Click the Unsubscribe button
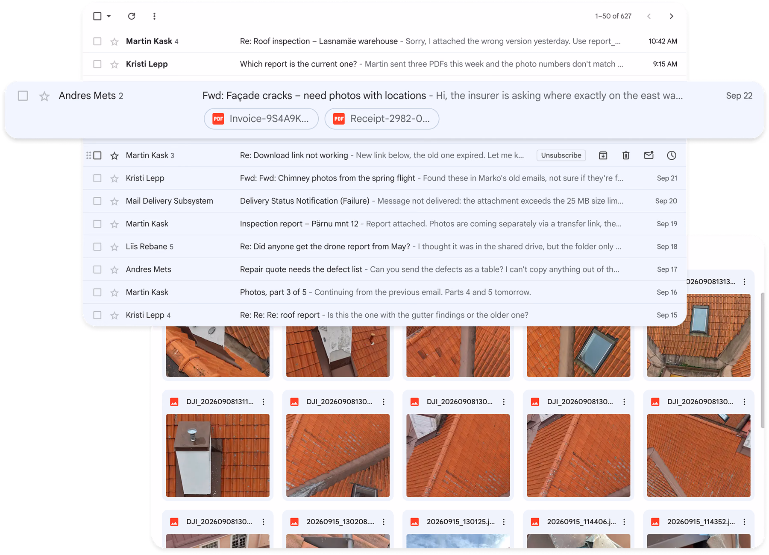The height and width of the screenshot is (555, 769). pyautogui.click(x=561, y=155)
